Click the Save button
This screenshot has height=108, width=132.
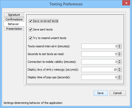tap(101, 93)
